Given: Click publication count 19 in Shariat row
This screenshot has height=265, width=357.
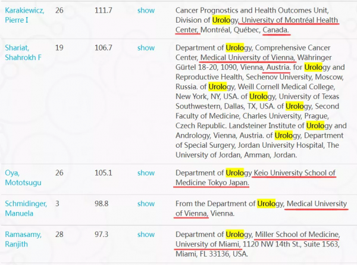Looking at the screenshot, I should point(59,48).
